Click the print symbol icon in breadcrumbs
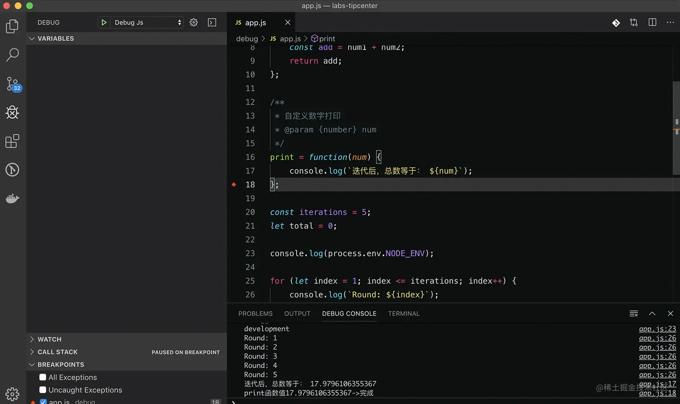The width and height of the screenshot is (680, 404). coord(314,39)
